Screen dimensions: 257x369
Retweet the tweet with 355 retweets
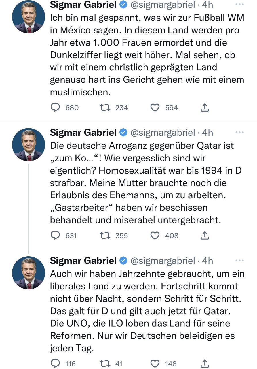(x=103, y=236)
